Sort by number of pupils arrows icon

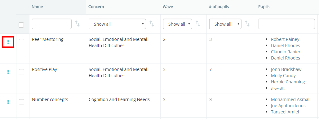(x=247, y=24)
